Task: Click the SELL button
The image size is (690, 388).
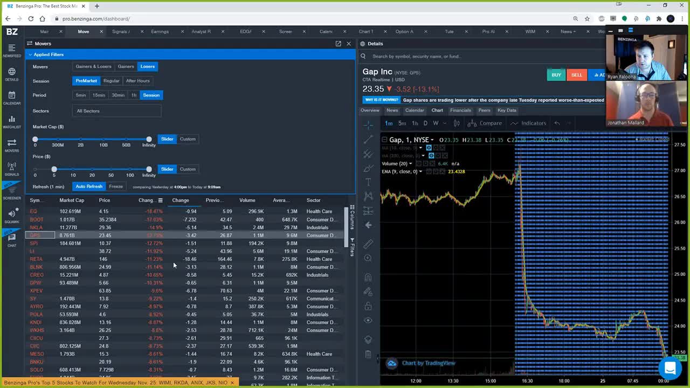Action: click(577, 75)
